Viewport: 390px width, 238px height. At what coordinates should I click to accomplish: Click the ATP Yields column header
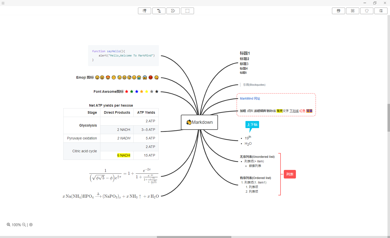pos(146,112)
